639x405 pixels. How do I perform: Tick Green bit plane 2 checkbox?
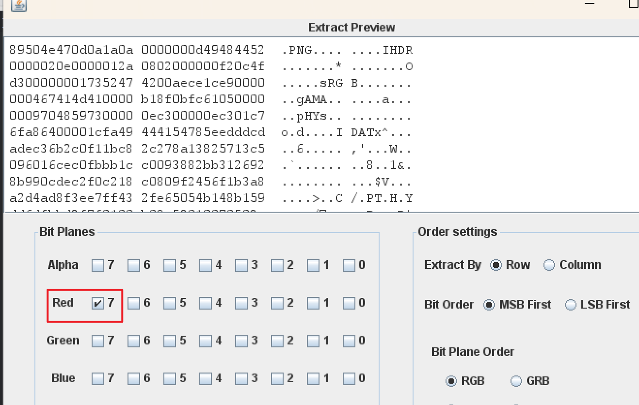[x=277, y=341]
